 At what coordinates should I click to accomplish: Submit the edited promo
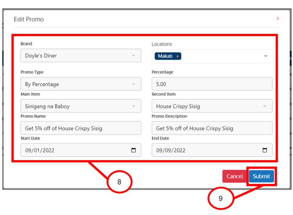261,176
